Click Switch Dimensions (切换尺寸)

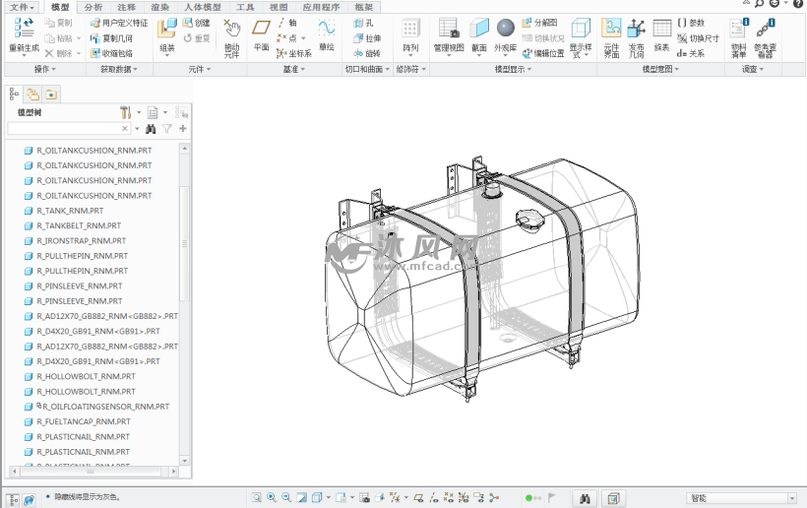point(698,38)
